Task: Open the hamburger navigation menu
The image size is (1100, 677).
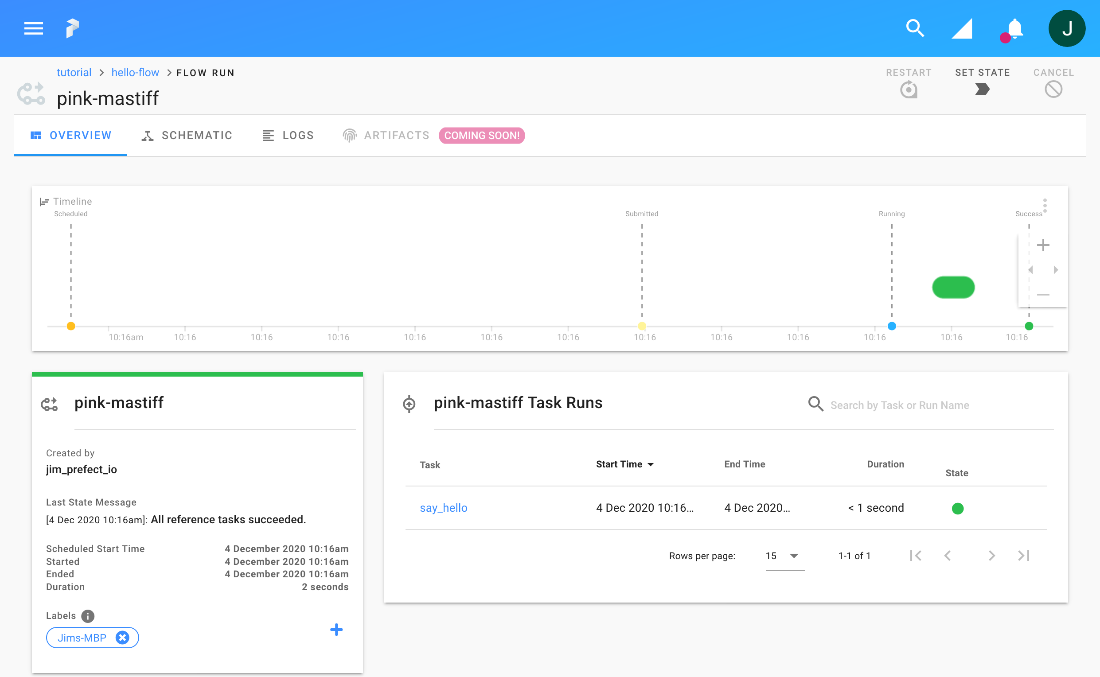Action: pyautogui.click(x=34, y=28)
